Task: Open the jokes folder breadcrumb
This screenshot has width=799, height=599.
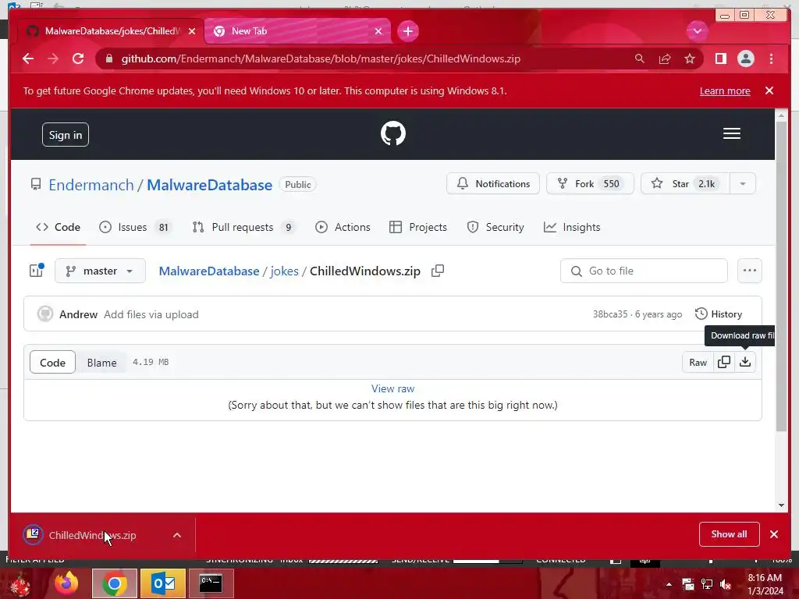Action: (x=284, y=271)
